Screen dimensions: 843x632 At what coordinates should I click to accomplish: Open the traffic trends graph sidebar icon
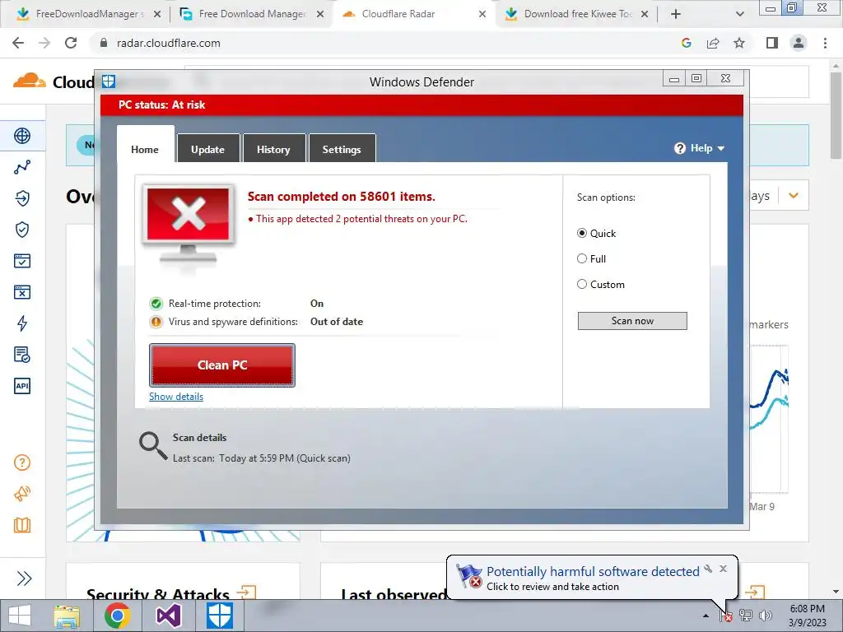(x=22, y=167)
